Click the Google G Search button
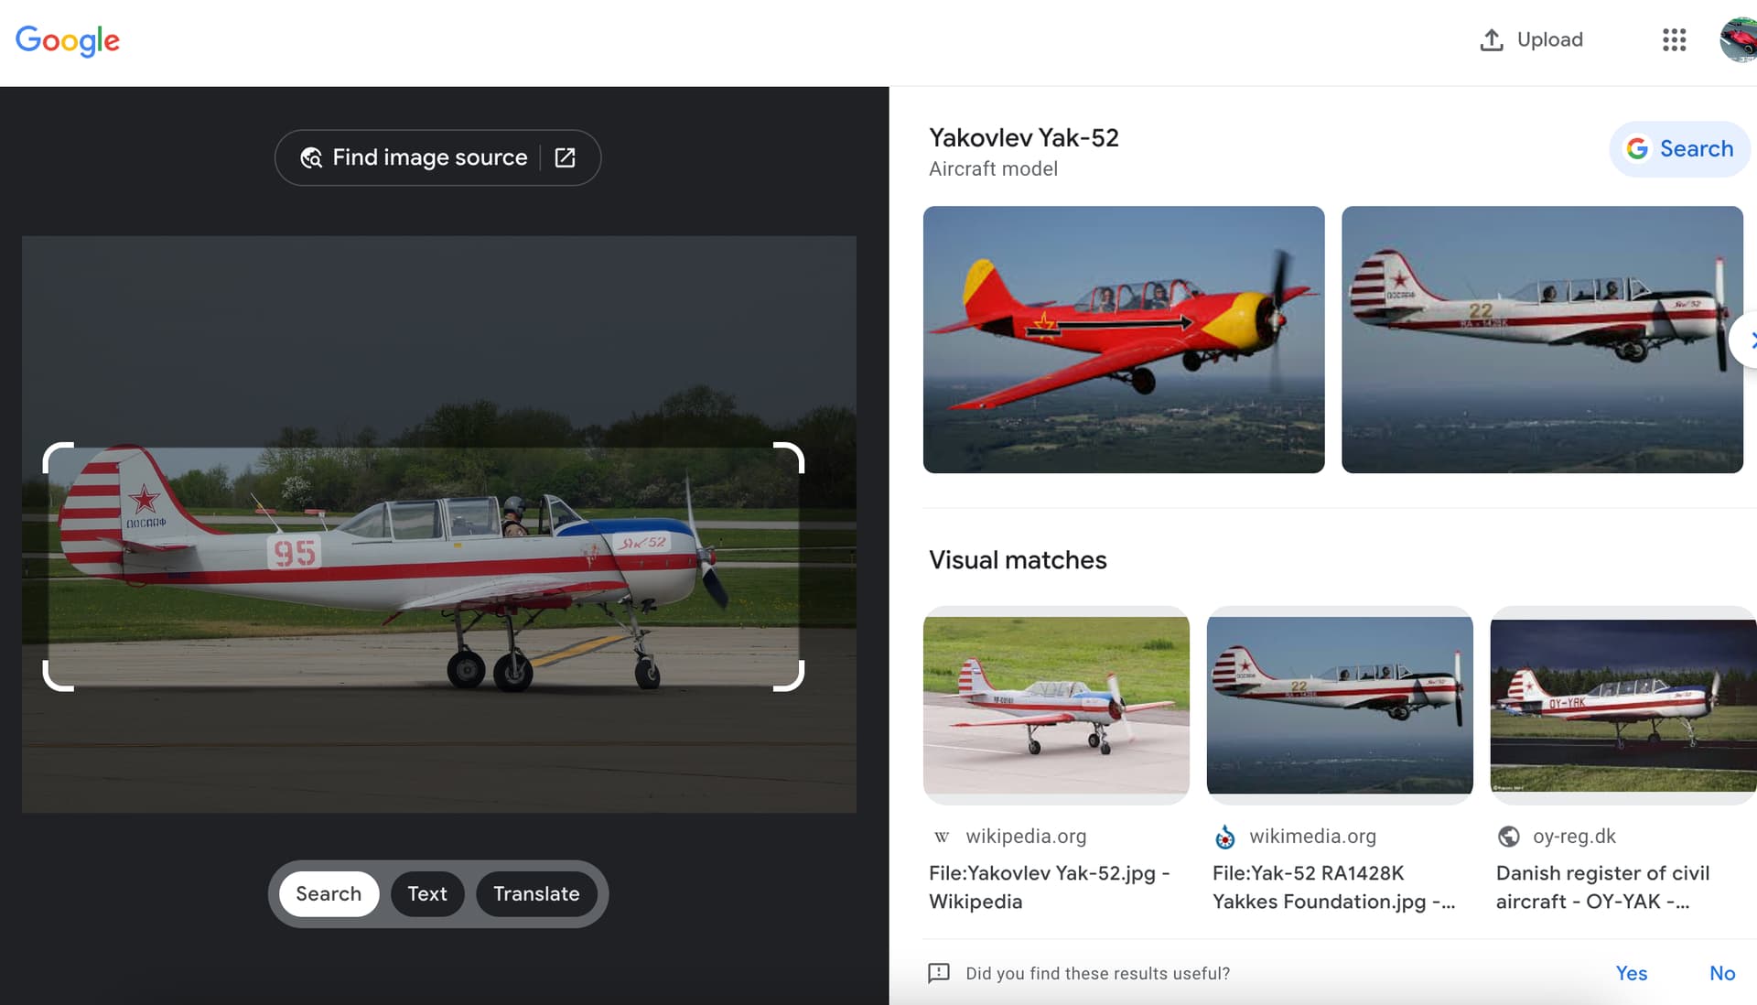This screenshot has height=1005, width=1757. tap(1679, 149)
